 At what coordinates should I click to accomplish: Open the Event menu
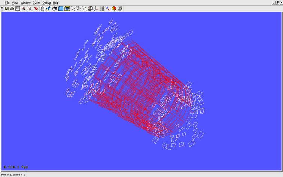[x=36, y=3]
